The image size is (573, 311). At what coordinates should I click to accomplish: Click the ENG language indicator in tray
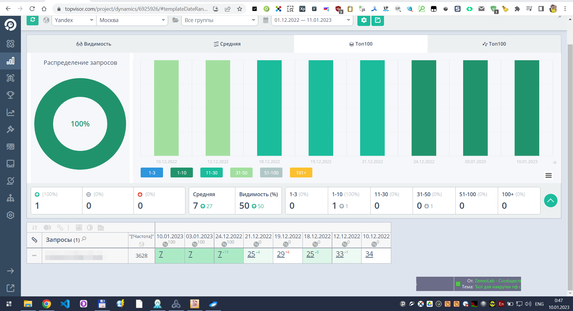[539, 304]
